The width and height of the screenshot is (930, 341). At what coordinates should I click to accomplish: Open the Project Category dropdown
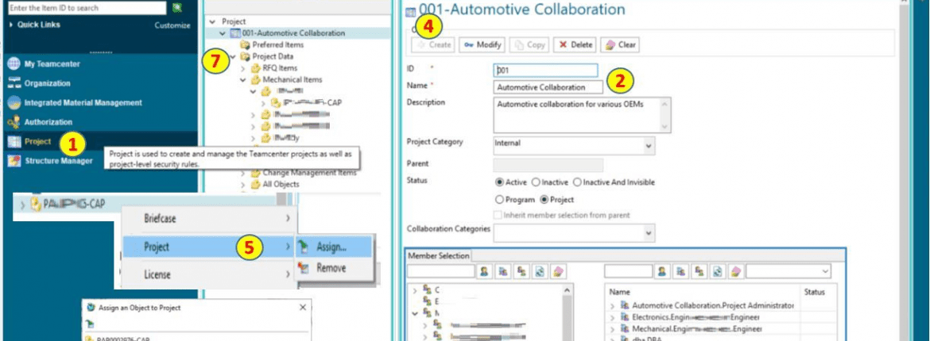[649, 146]
